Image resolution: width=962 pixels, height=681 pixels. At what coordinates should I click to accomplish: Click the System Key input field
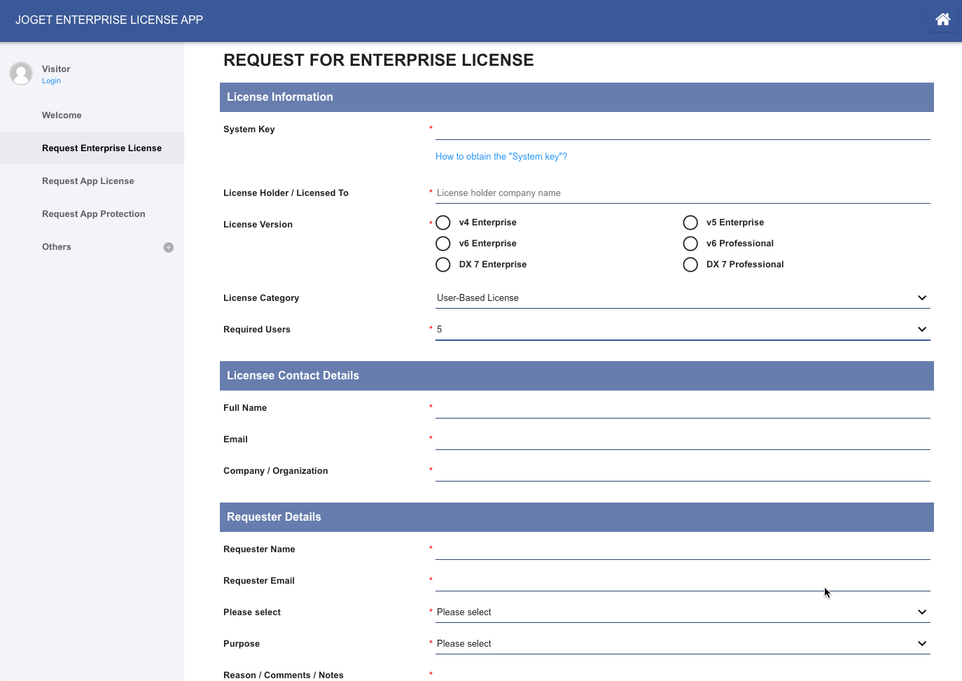pos(682,129)
